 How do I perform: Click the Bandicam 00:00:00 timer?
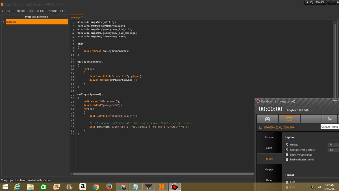click(x=270, y=109)
